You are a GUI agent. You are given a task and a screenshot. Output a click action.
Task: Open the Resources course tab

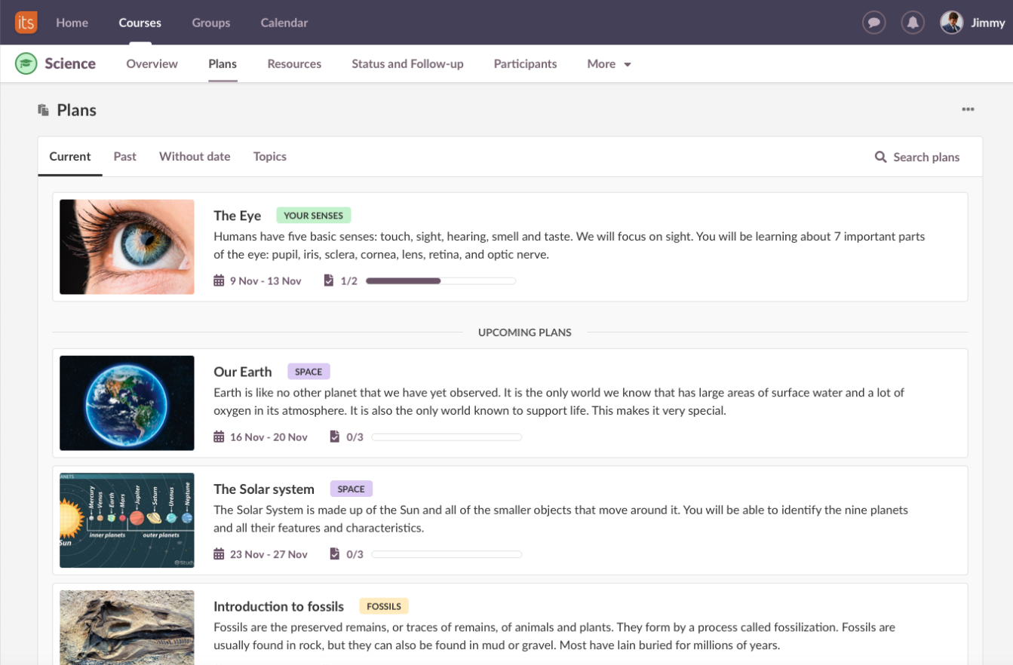click(294, 64)
